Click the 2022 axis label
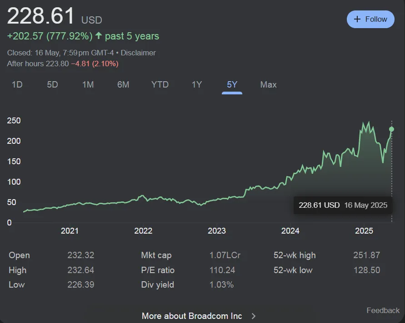The height and width of the screenshot is (323, 405). 143,231
